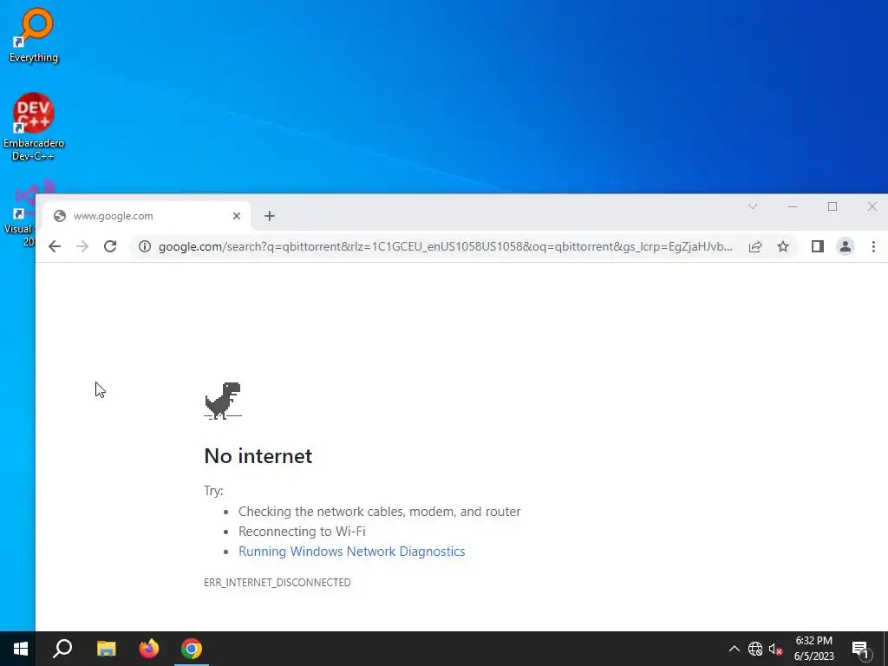This screenshot has width=888, height=666.
Task: Open muted volume icon in tray
Action: pyautogui.click(x=776, y=649)
